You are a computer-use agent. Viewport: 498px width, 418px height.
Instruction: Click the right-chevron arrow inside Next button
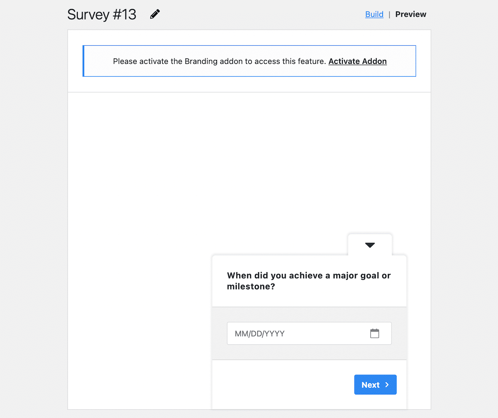pyautogui.click(x=387, y=384)
